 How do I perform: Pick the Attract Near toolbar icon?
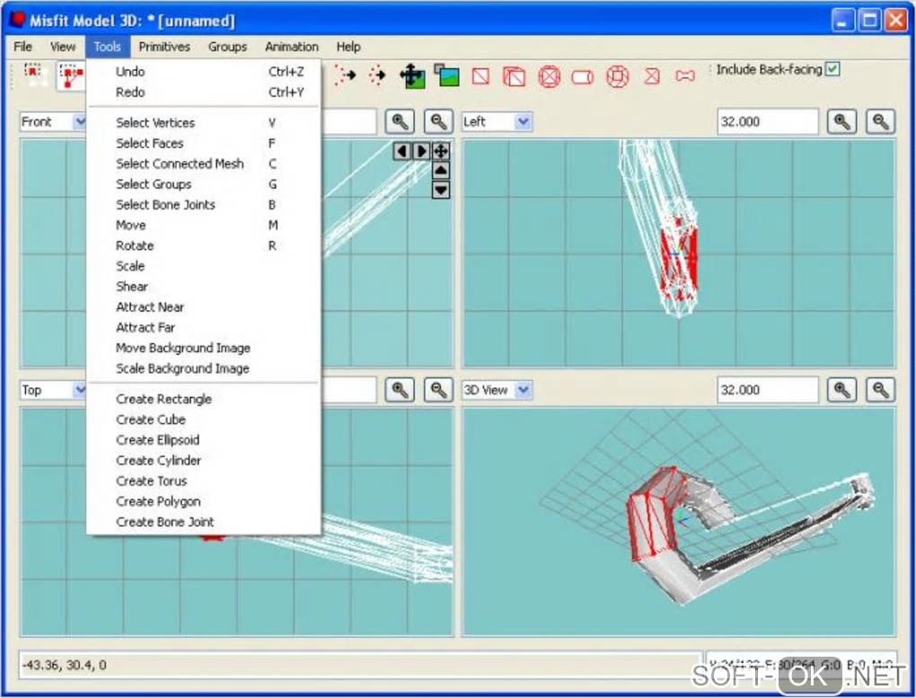(344, 75)
